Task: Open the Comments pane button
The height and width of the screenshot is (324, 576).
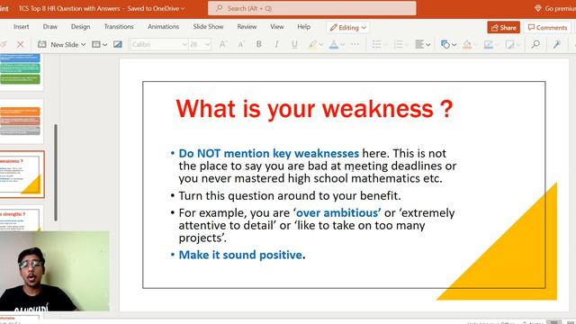Action: coord(547,28)
